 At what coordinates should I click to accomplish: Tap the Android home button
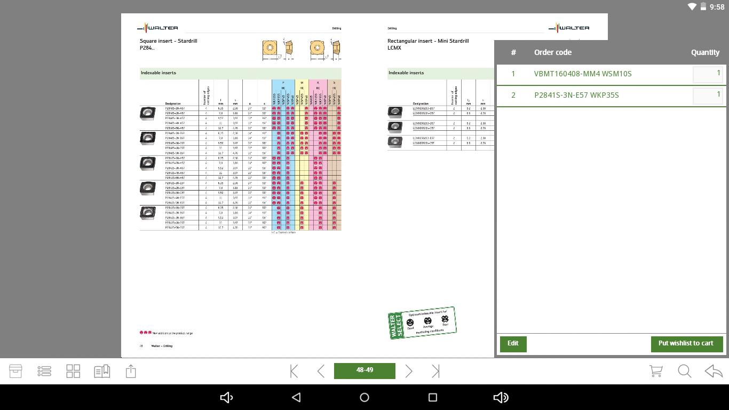pos(364,397)
